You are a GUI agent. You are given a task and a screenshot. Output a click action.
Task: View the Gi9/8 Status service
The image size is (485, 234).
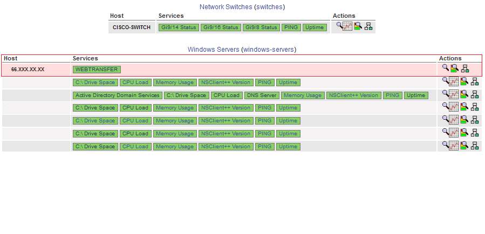coord(261,27)
